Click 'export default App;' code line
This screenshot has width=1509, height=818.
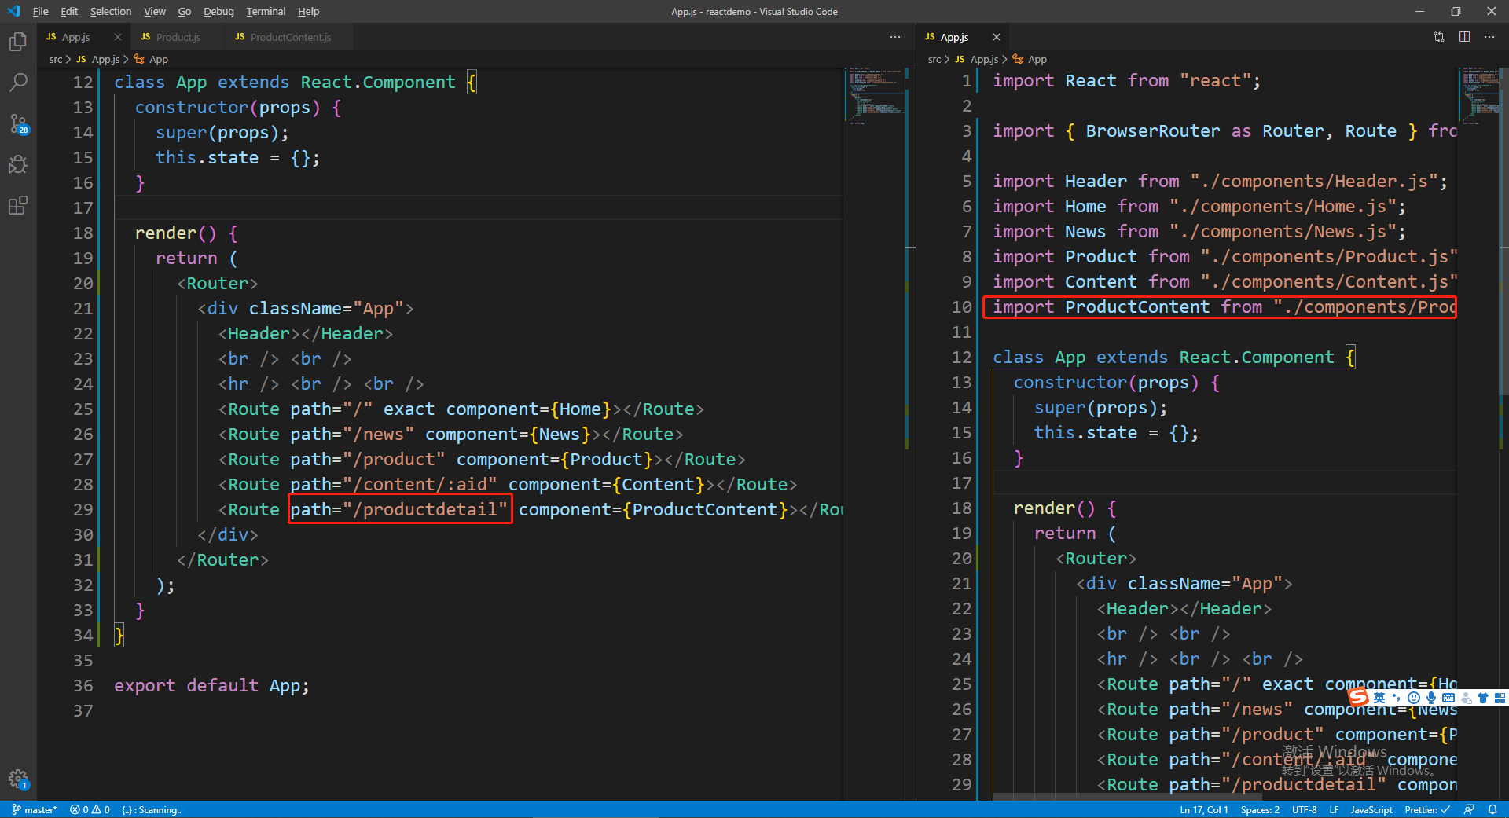(x=211, y=685)
